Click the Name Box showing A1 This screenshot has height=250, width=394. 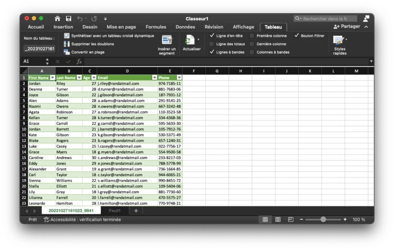click(34, 61)
